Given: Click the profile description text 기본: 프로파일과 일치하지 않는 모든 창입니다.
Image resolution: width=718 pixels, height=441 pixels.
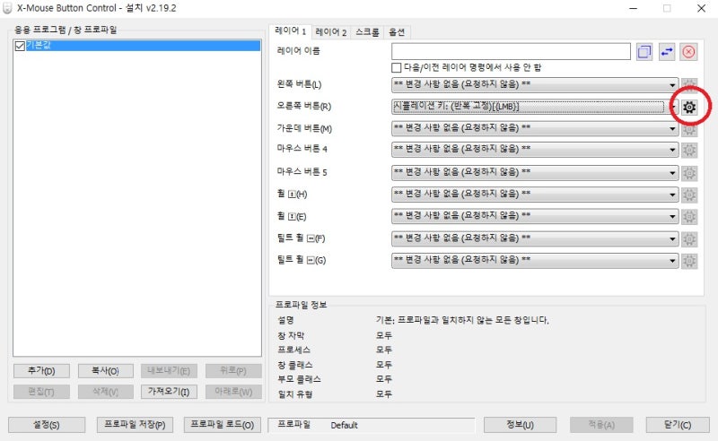Looking at the screenshot, I should click(462, 320).
